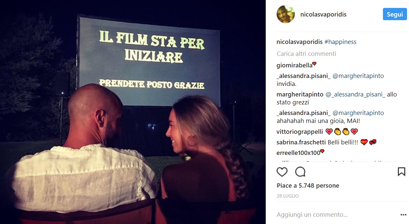View vittoriograppelli's profile
The width and height of the screenshot is (409, 224).
(300, 132)
